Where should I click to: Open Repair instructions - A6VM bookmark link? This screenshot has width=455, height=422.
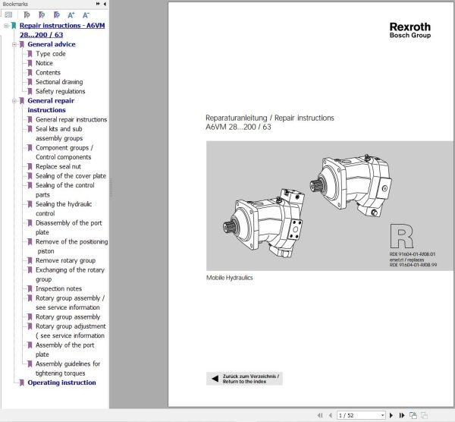tap(62, 30)
